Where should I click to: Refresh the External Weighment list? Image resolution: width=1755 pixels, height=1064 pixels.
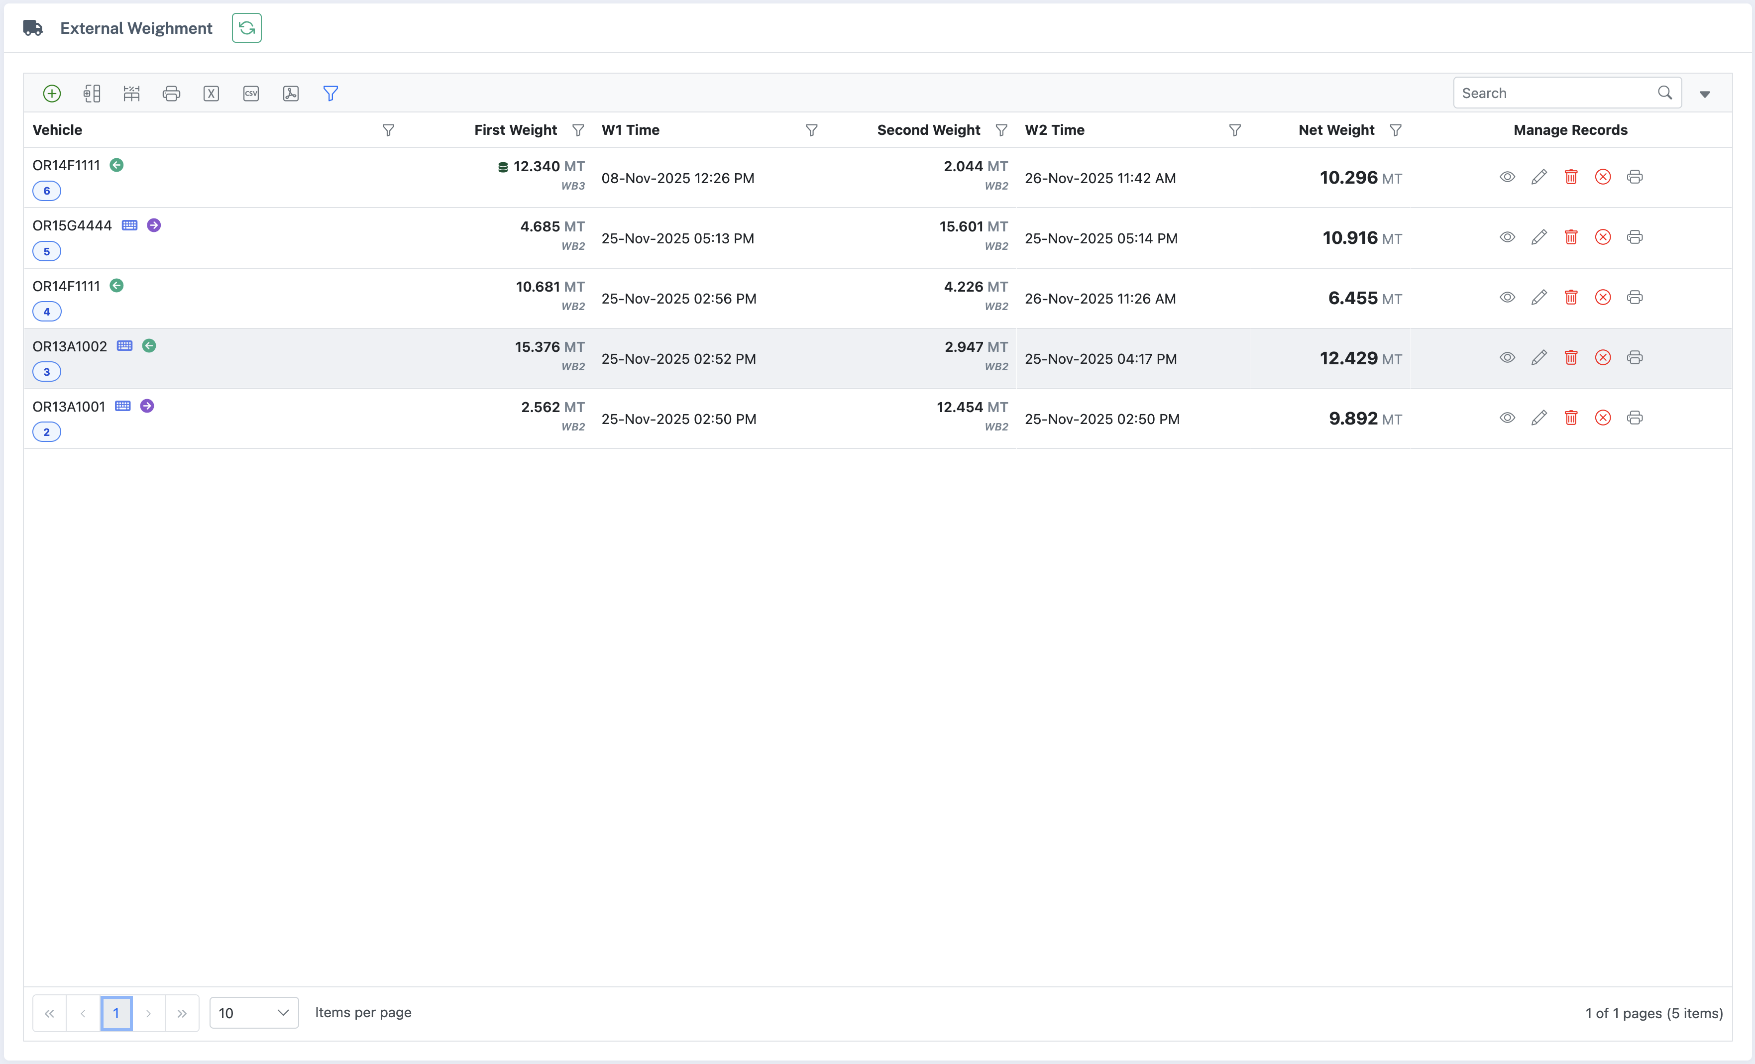[246, 28]
